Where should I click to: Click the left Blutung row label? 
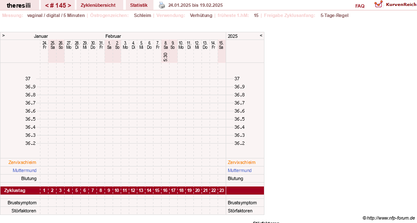[x=29, y=179]
